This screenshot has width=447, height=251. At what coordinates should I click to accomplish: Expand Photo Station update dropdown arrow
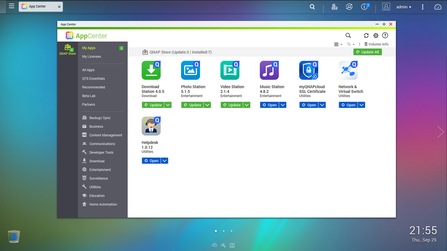[207, 105]
